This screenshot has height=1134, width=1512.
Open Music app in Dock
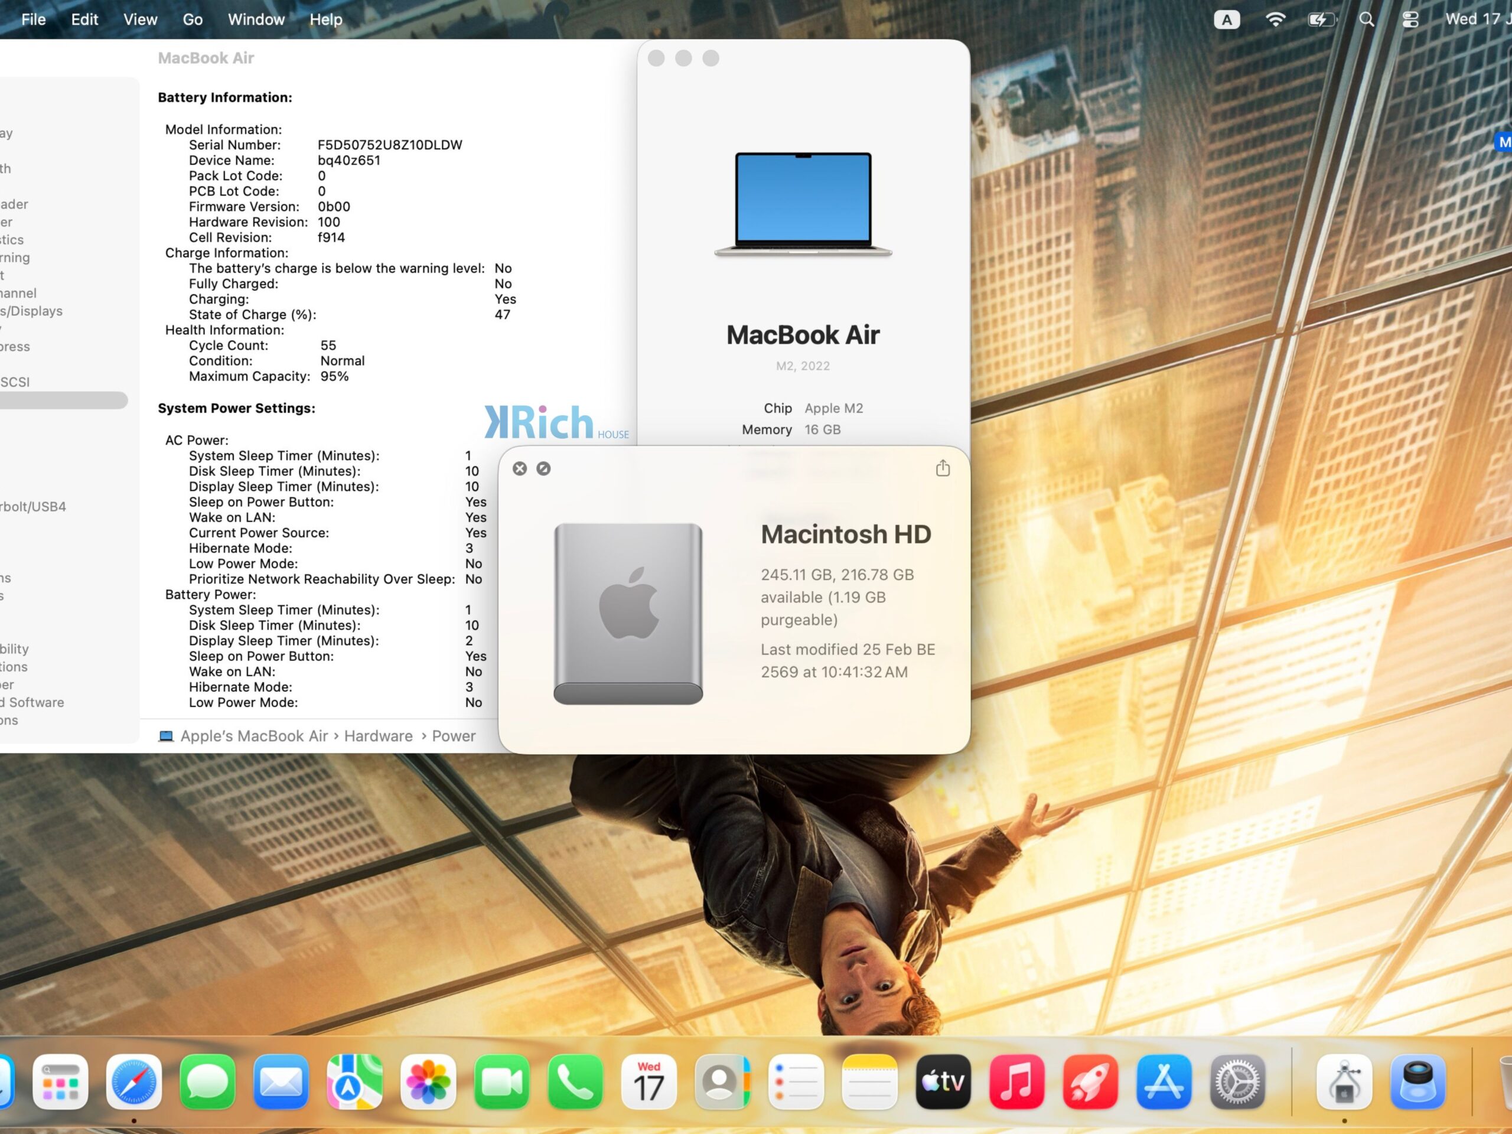click(x=1017, y=1081)
